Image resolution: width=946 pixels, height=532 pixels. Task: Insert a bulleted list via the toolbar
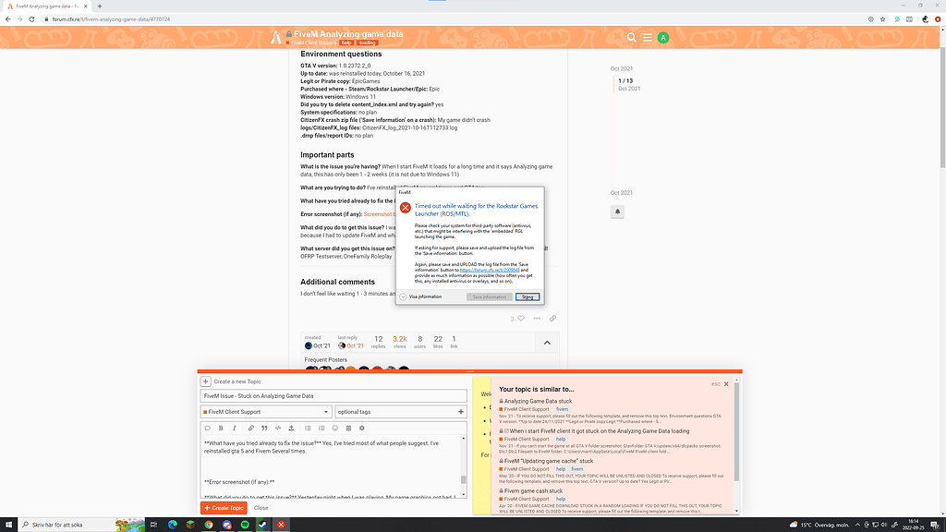(308, 428)
